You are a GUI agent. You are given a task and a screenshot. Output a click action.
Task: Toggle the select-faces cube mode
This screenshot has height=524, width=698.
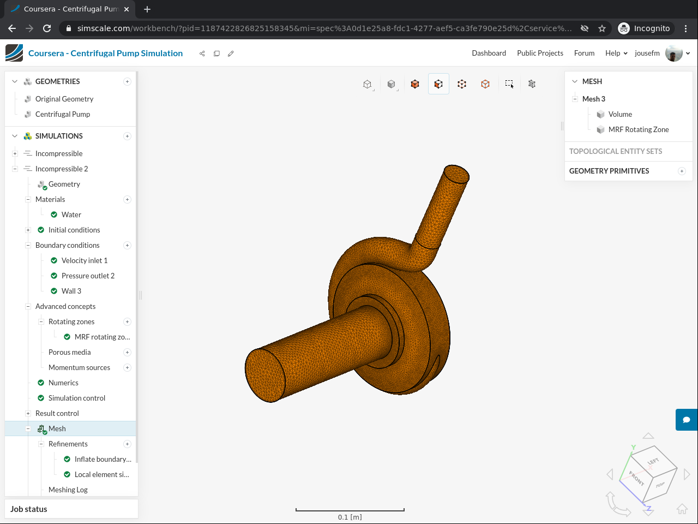(438, 84)
